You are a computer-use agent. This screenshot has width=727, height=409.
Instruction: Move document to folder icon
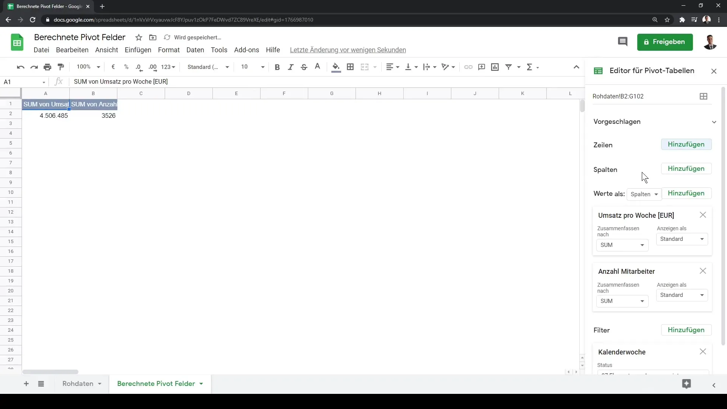click(x=153, y=37)
